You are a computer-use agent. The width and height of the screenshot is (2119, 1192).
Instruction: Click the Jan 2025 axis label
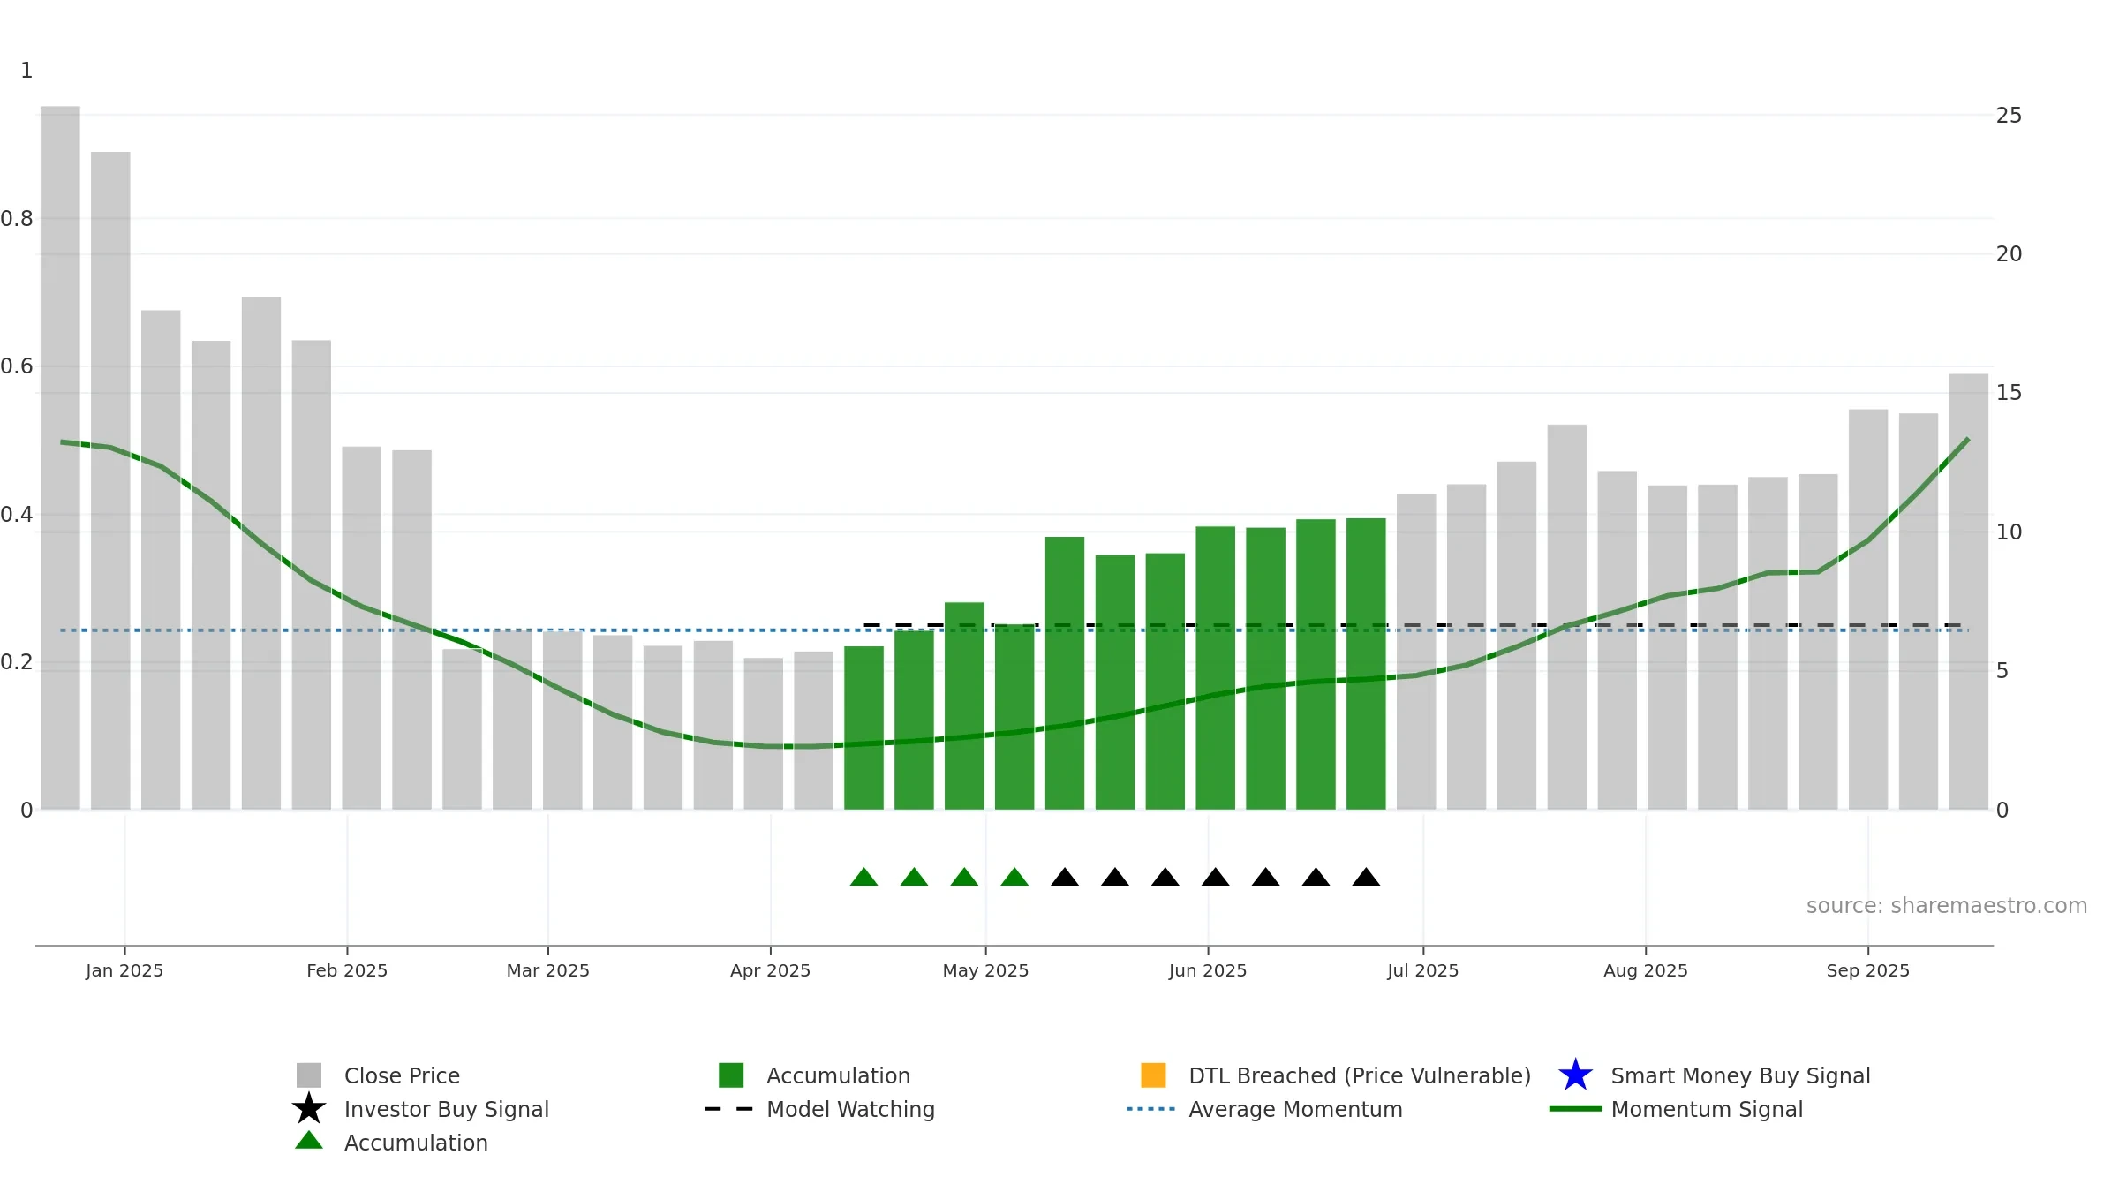(124, 970)
